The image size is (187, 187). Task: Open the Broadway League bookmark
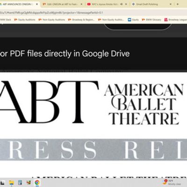point(176,20)
